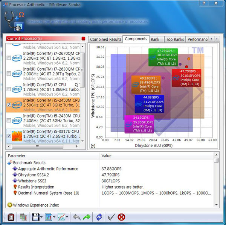Viewport: 226px width, 225px height.
Task: Click the Aggregate Arithmetic Performance diamond icon
Action: (x=15, y=169)
